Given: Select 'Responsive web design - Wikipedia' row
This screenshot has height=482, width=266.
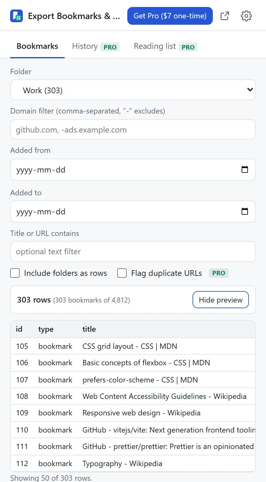Looking at the screenshot, I should pyautogui.click(x=133, y=413).
